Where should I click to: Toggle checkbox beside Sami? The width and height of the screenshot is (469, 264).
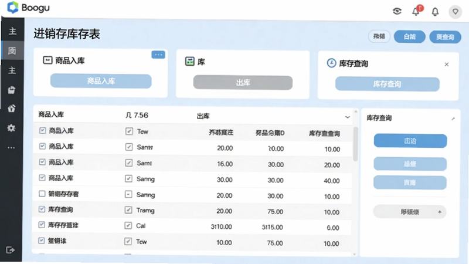[x=128, y=163]
